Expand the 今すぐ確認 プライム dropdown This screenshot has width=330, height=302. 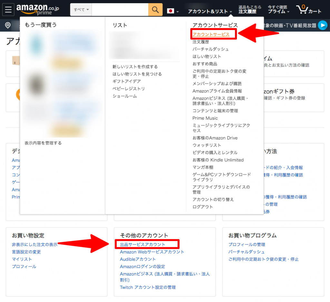coord(278,10)
